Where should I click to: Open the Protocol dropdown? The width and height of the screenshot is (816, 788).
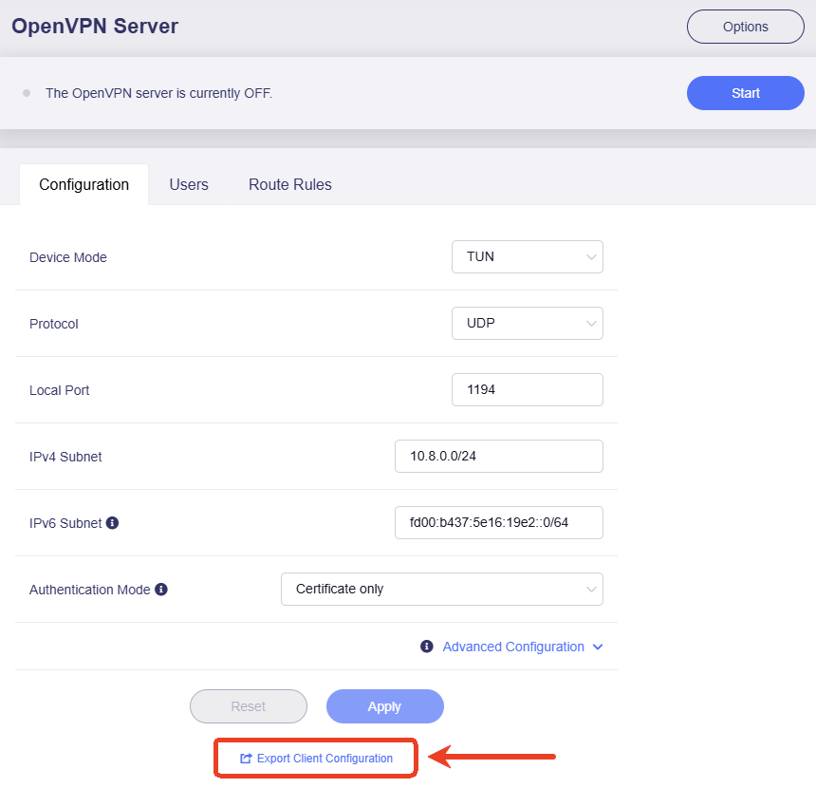(527, 323)
